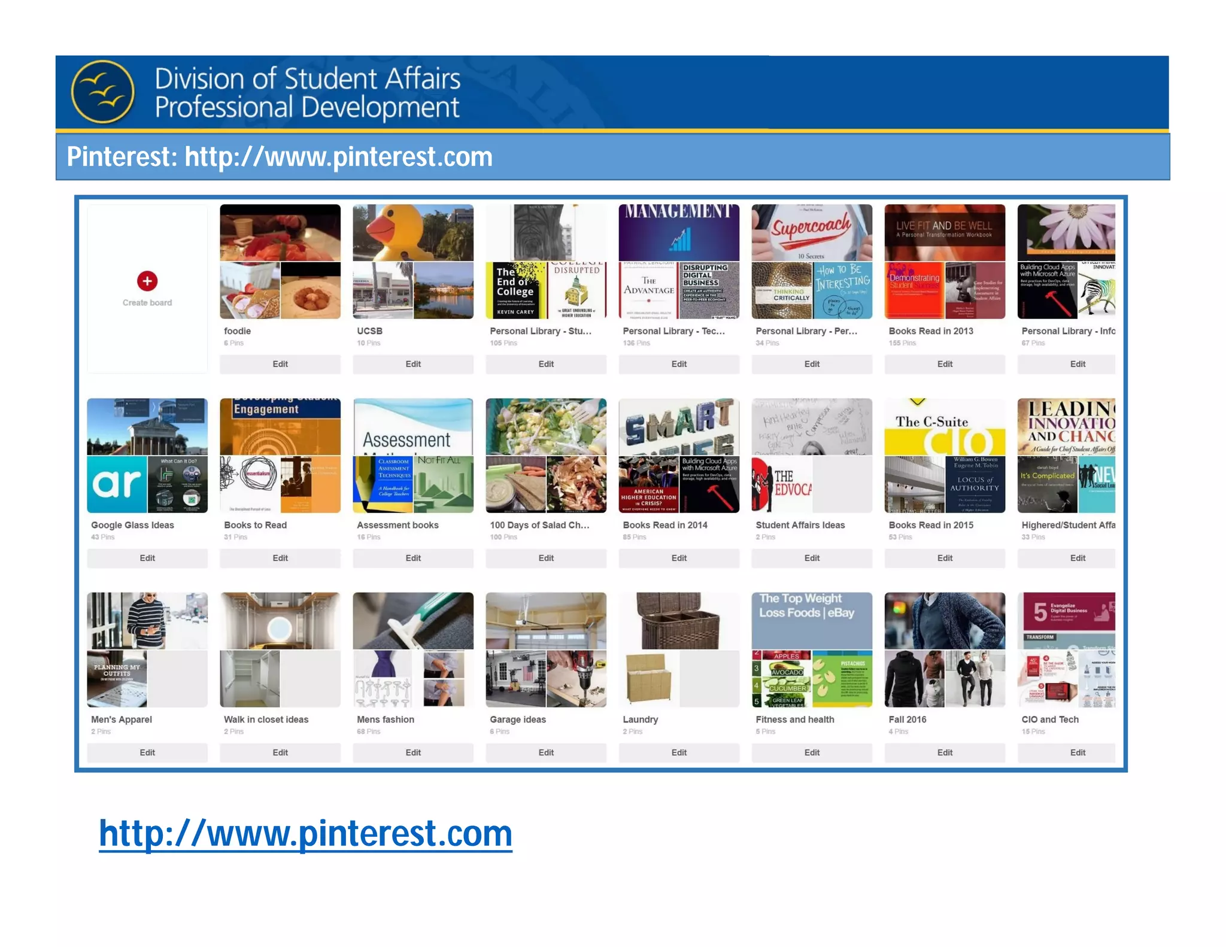Edit the Personal Library - Stu... board
The width and height of the screenshot is (1226, 947).
click(546, 364)
